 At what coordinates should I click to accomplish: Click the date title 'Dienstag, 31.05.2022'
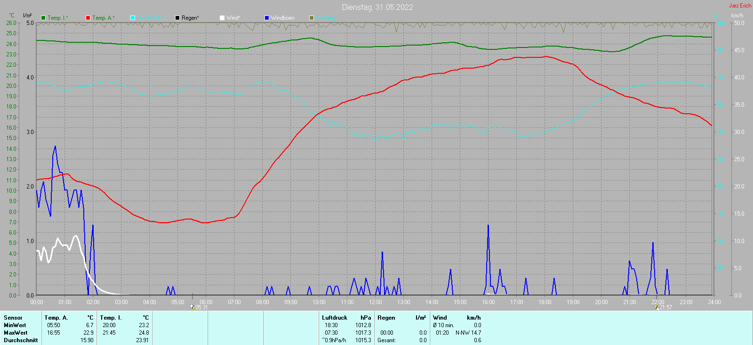click(x=377, y=7)
